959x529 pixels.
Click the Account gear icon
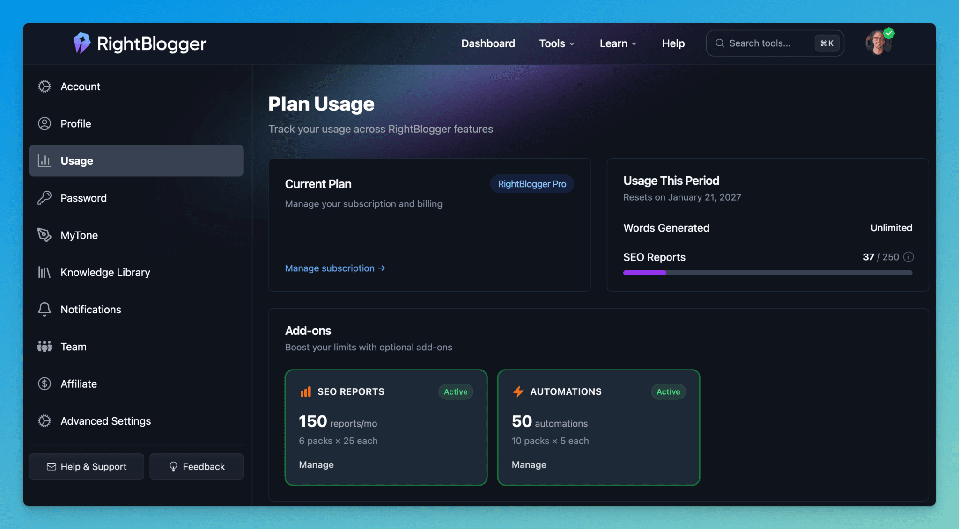(44, 86)
